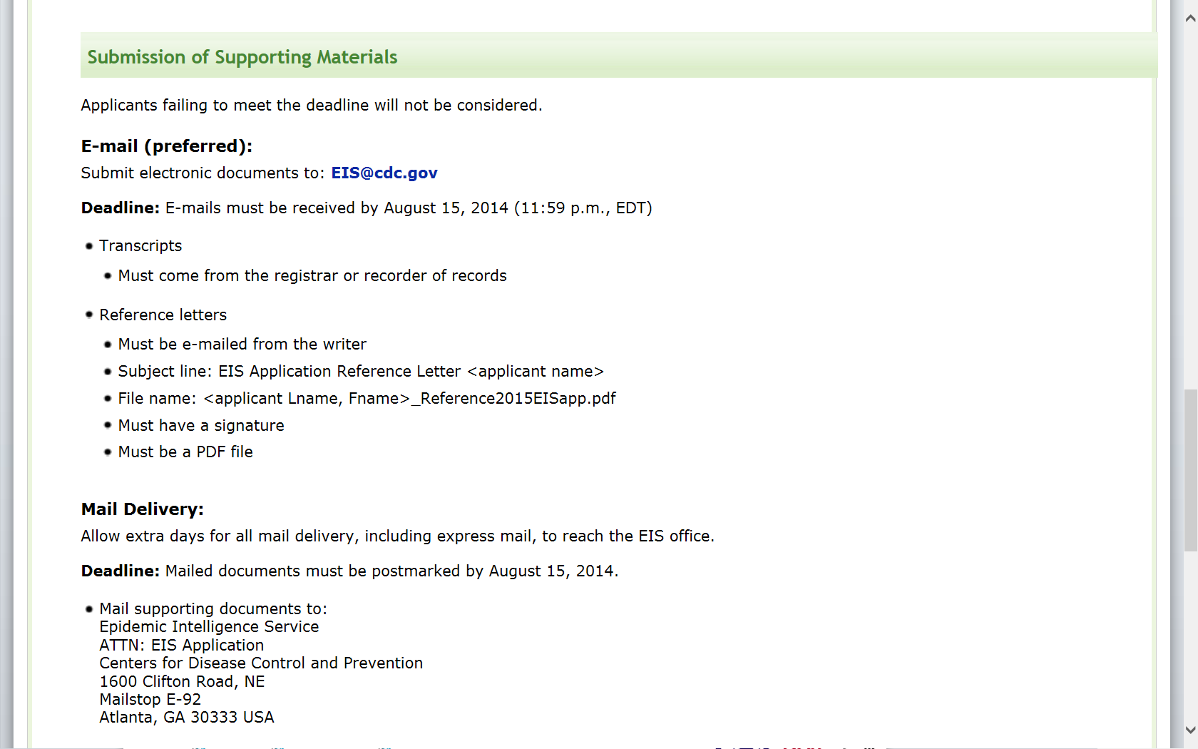Click the E-mail (preferred) heading
Viewport: 1198px width, 749px height.
coord(167,146)
